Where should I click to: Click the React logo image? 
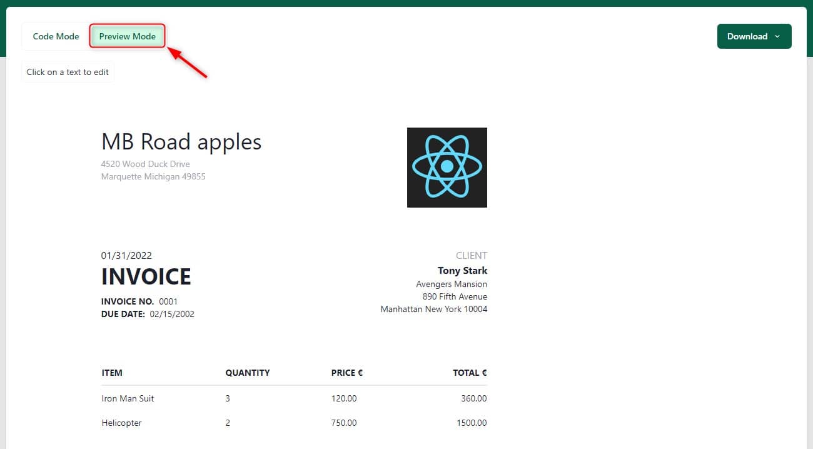447,168
